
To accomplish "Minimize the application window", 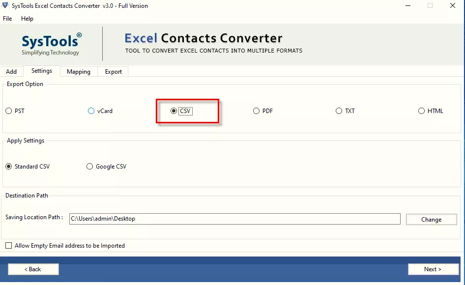I will click(408, 5).
